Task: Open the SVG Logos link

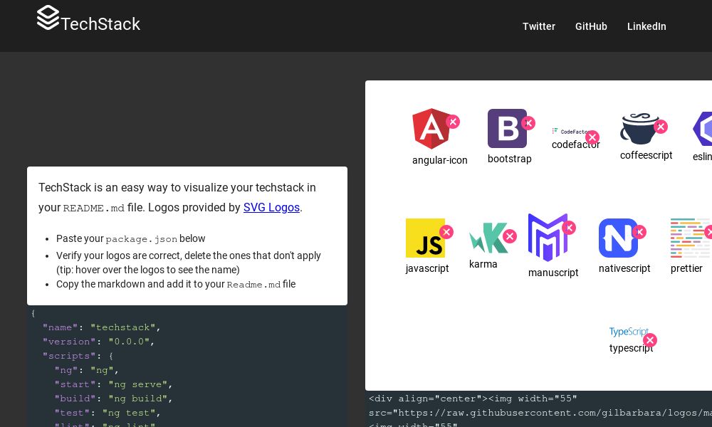Action: click(x=271, y=208)
